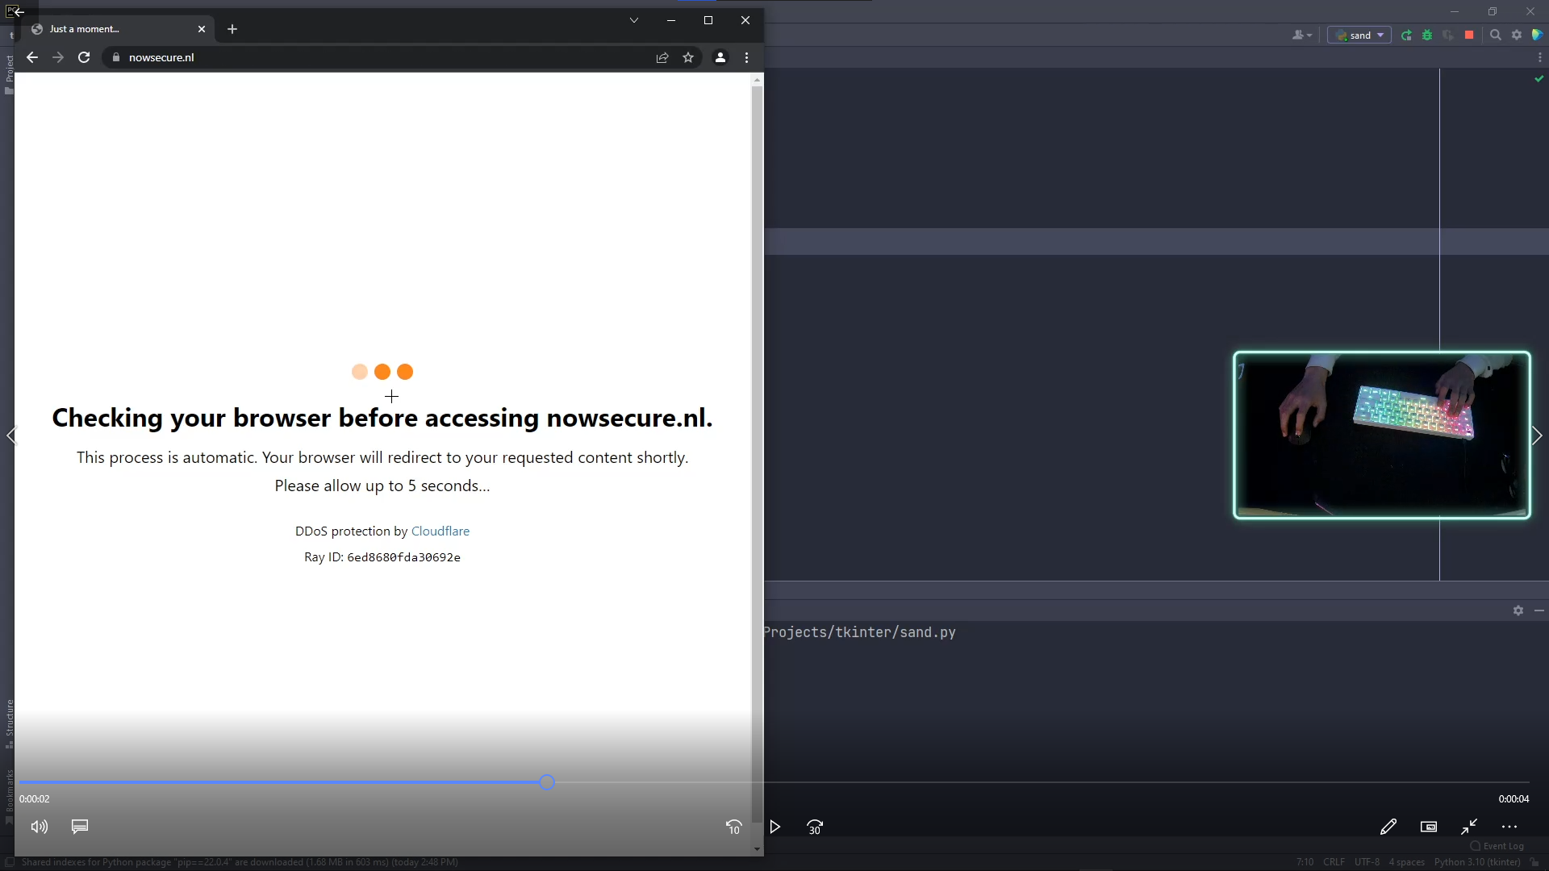Image resolution: width=1549 pixels, height=871 pixels.
Task: Go forward in Chrome
Action: 58,57
